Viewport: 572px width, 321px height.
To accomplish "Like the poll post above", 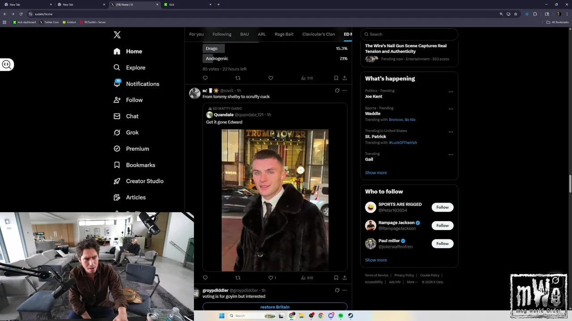I will tap(270, 78).
